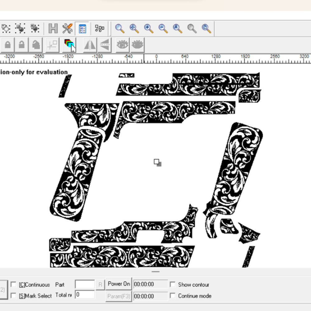Toggle the Mark Select checkbox

tap(13, 296)
